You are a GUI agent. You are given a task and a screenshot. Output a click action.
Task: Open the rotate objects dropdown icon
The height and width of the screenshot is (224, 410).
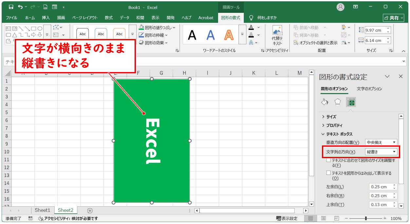point(345,43)
